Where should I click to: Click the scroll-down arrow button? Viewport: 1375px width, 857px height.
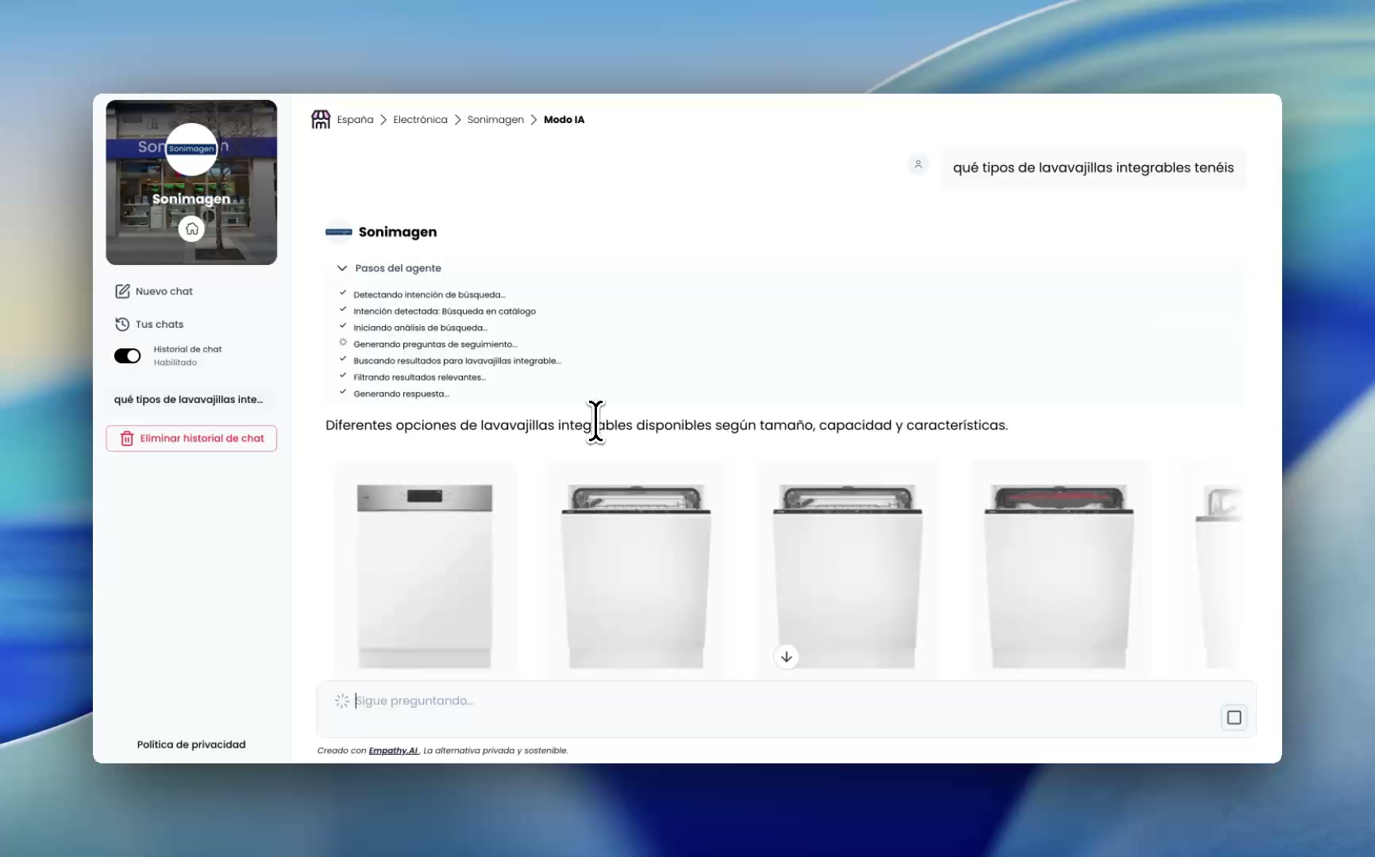pyautogui.click(x=786, y=657)
